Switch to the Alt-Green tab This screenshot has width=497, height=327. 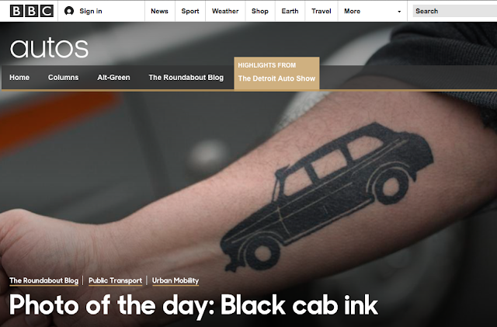[113, 78]
